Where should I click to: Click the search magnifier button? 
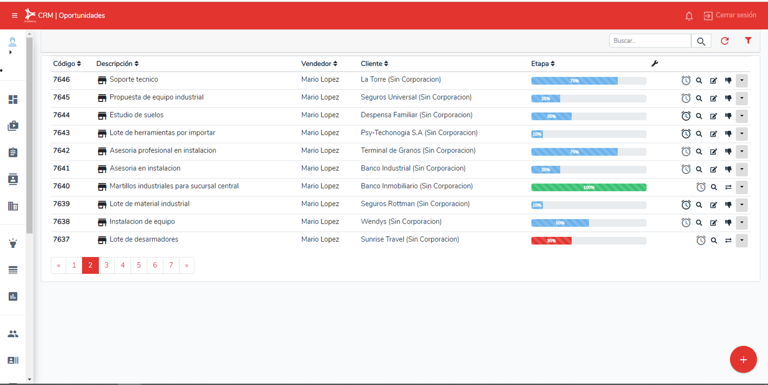point(701,41)
